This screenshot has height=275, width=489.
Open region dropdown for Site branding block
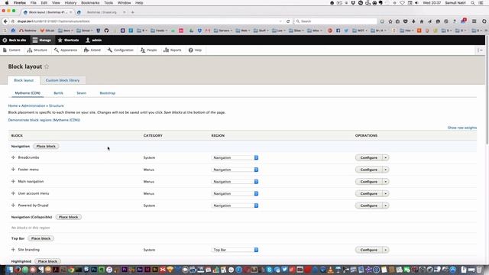coord(235,250)
